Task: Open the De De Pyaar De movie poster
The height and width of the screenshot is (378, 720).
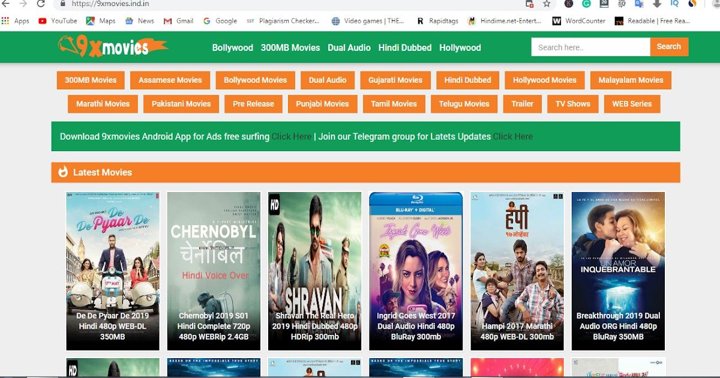Action: pos(113,271)
